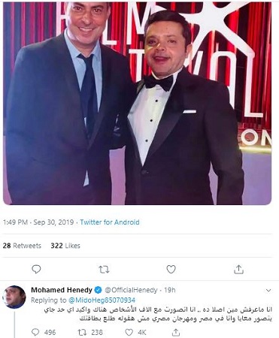
Task: Open Mohamed Henedy display name
Action: pyautogui.click(x=62, y=290)
